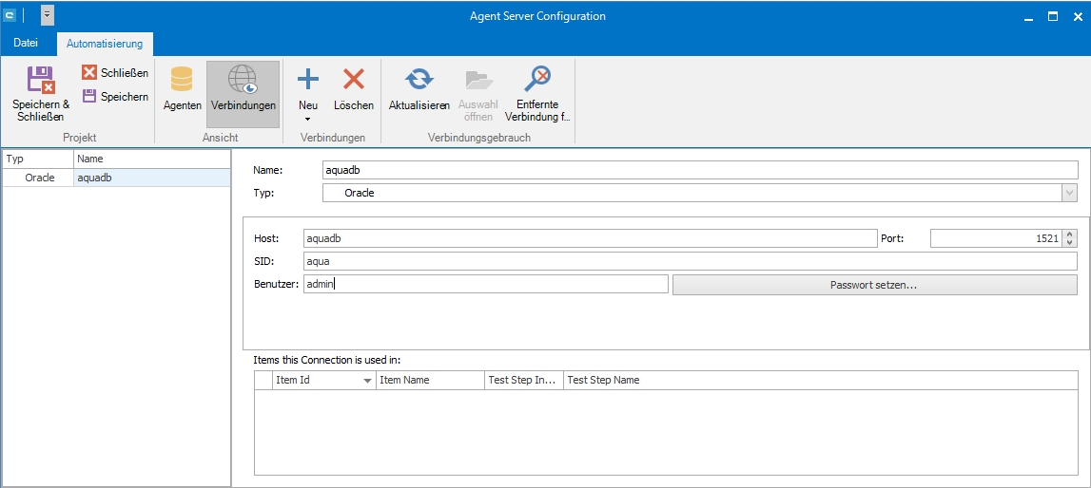
Task: Open the Typ Oracle combo box
Action: [1069, 193]
